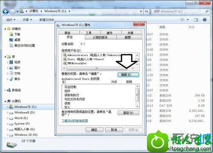Click the DAT 文件 type cell
Screen dimensions: 213x153
pos(166,106)
